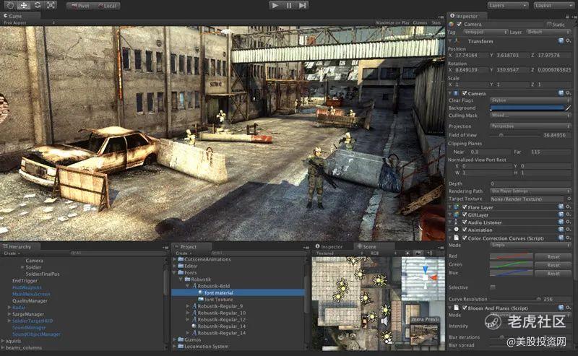
Task: Switch to the Game tab
Action: 13,16
